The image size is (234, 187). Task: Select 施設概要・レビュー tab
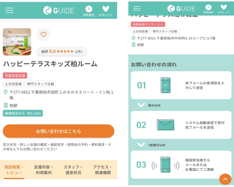pyautogui.click(x=14, y=170)
